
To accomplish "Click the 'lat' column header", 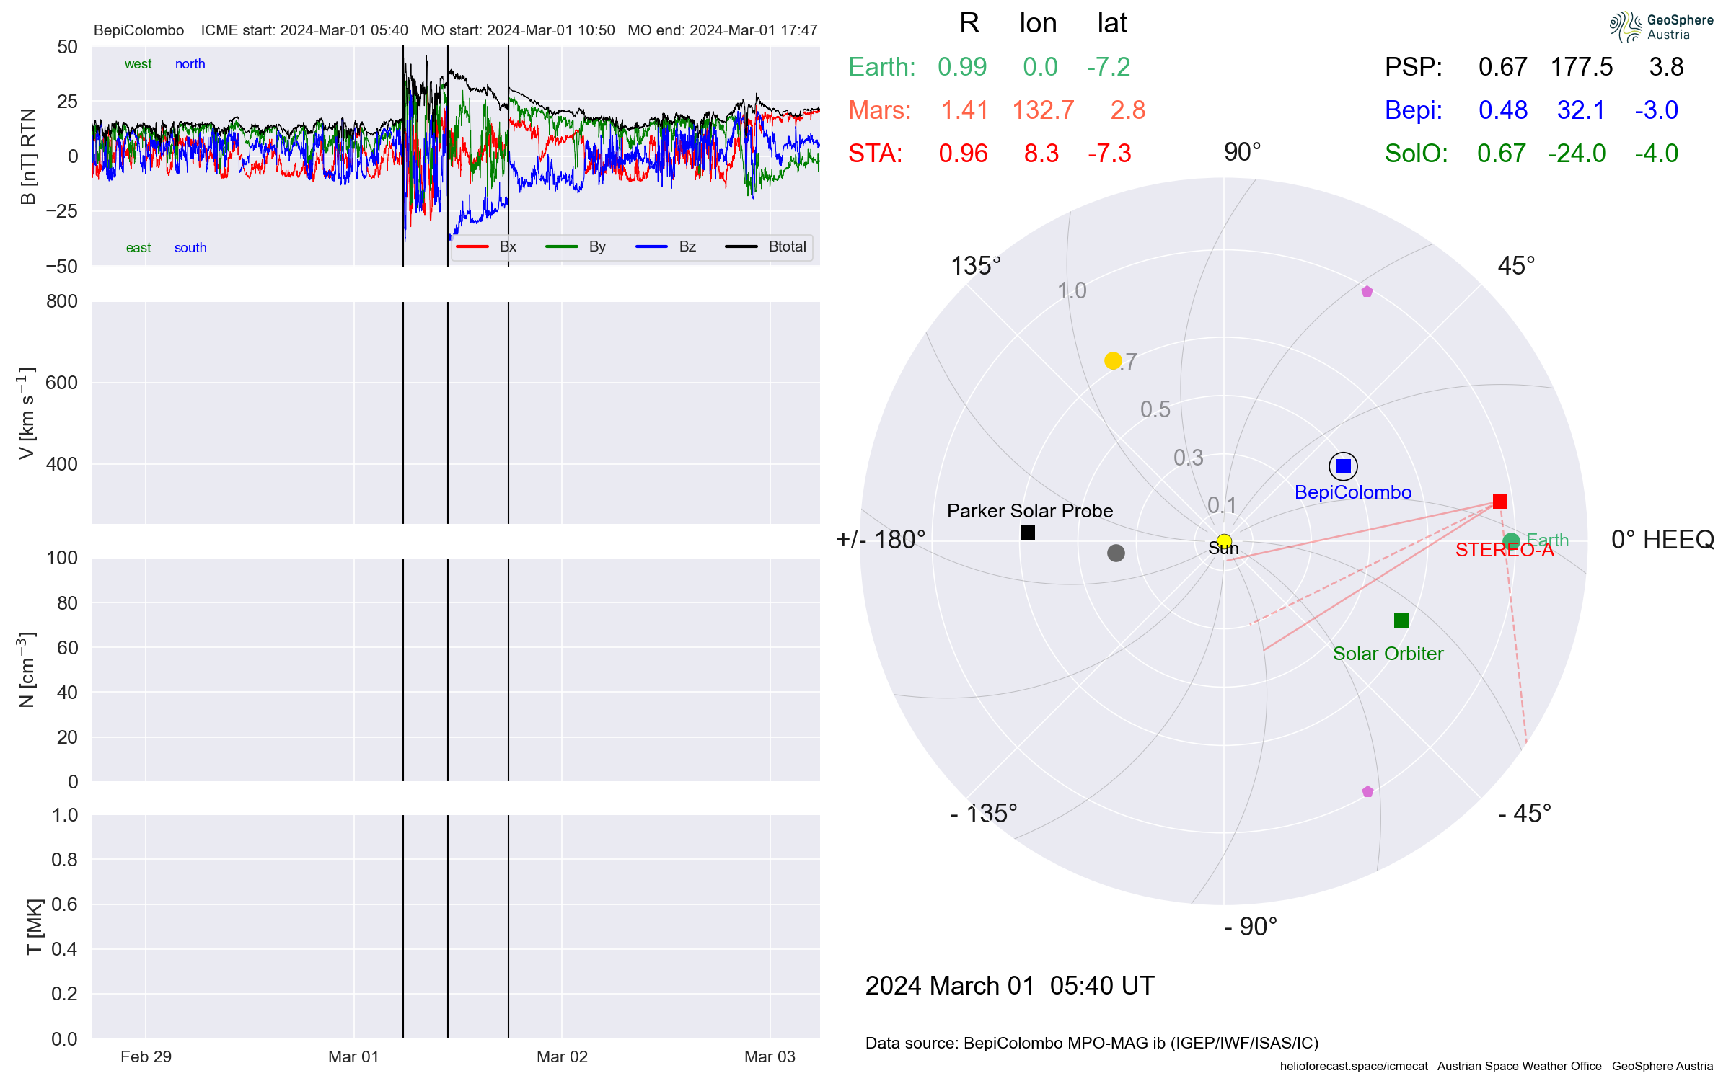I will point(1112,23).
